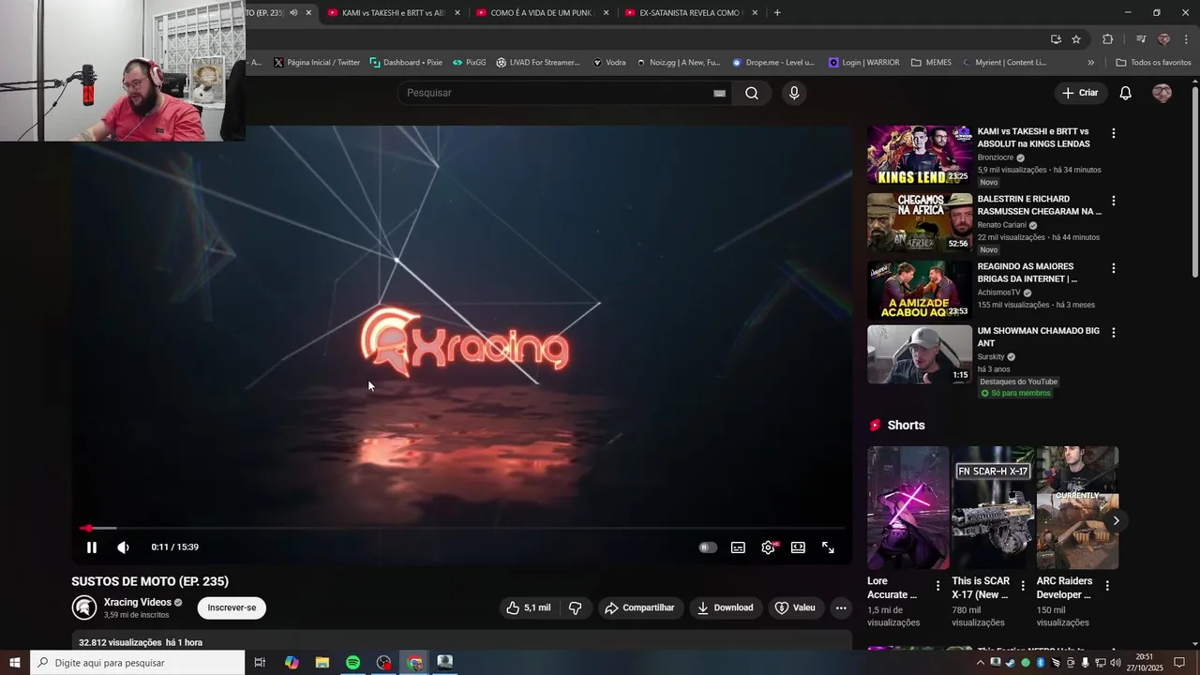Open Task View on taskbar
Screen dimensions: 1200x675
pos(260,663)
